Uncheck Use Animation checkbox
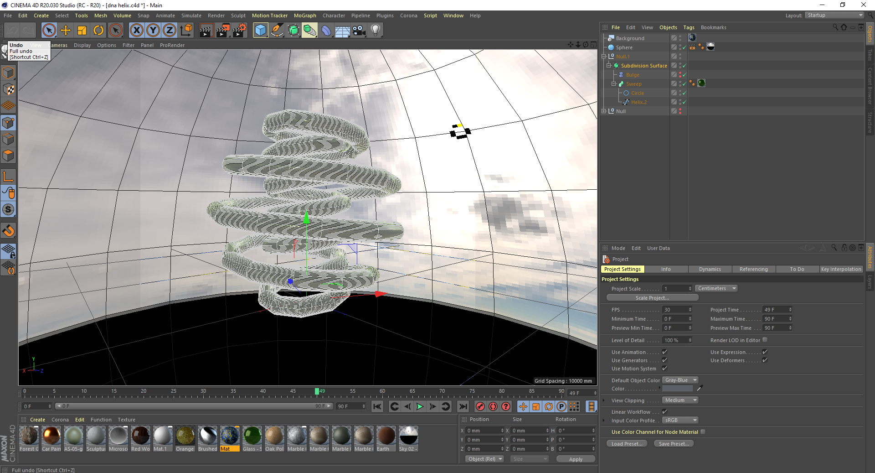Screen dimensions: 875x473 (x=664, y=352)
